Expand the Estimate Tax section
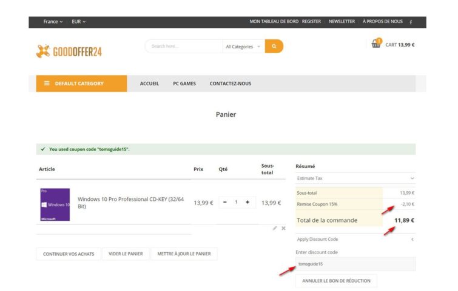This screenshot has width=458, height=291. [x=355, y=178]
